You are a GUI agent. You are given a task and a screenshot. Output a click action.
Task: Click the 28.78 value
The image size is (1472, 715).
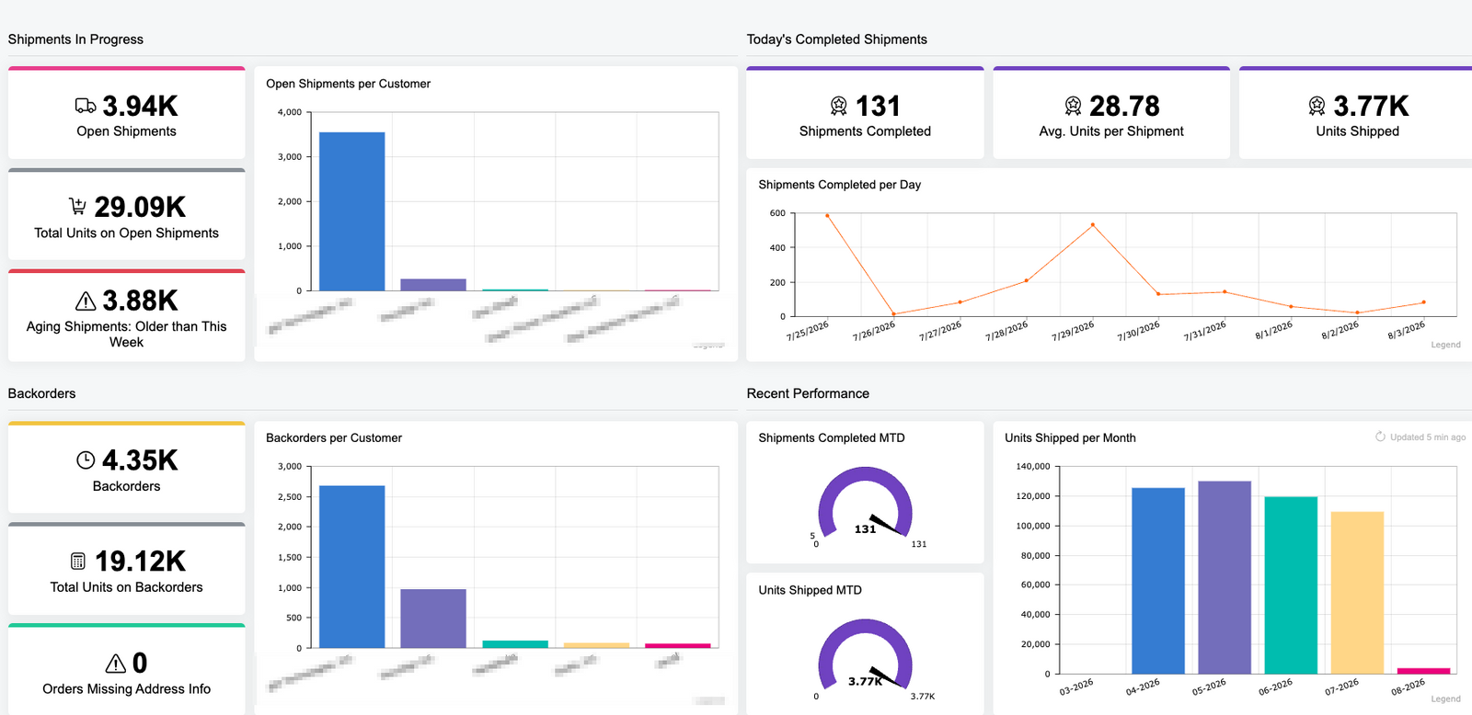(1124, 106)
